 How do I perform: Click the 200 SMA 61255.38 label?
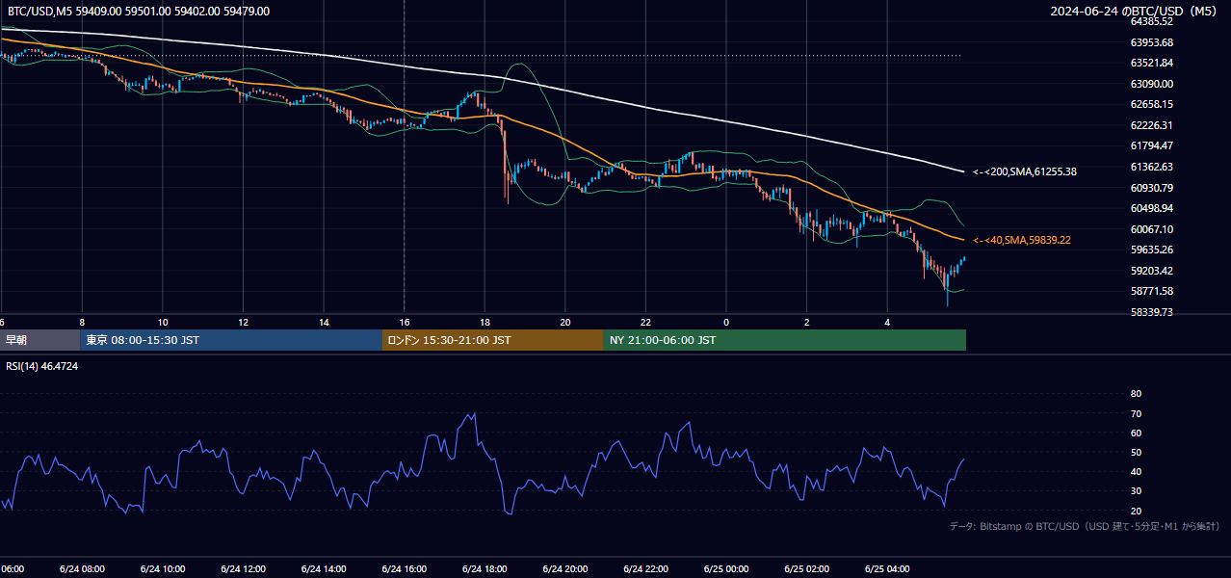(x=1025, y=171)
